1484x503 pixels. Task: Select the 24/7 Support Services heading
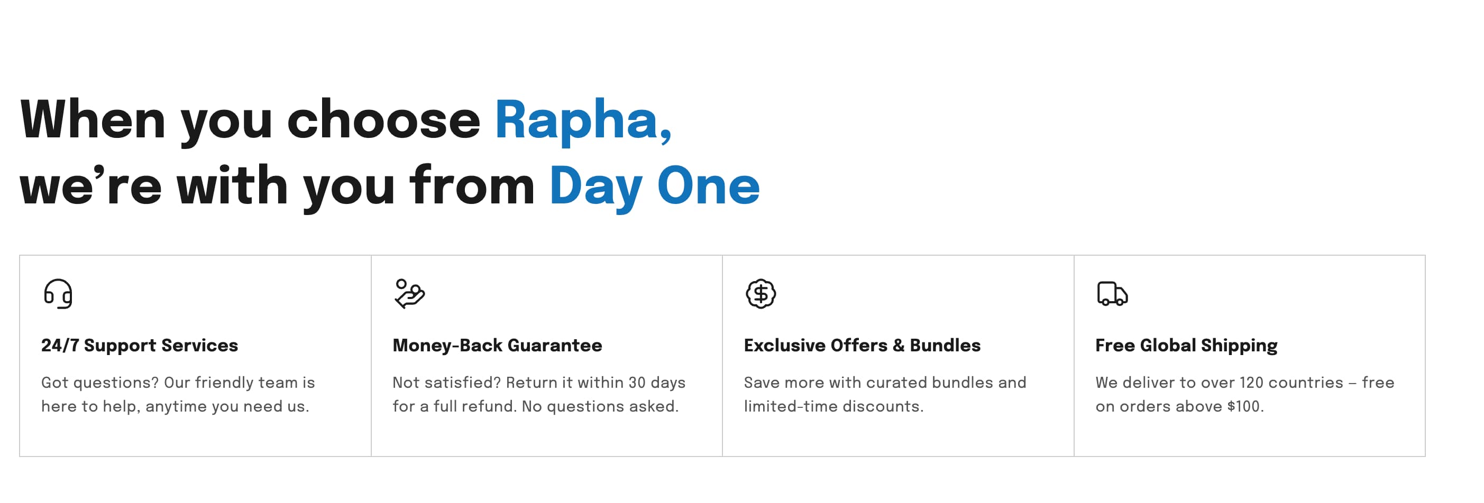[140, 346]
